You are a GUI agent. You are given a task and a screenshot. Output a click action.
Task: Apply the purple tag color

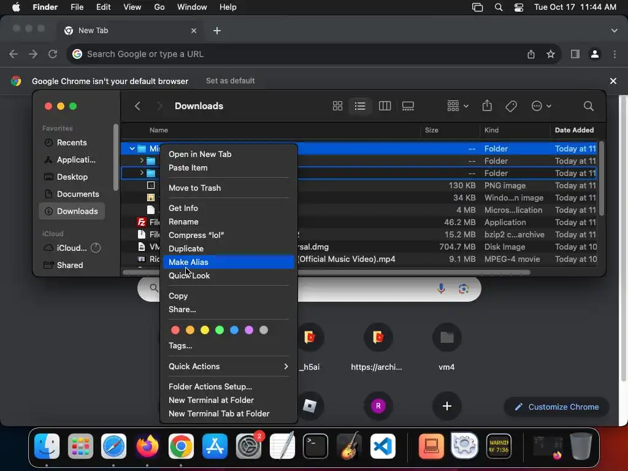point(249,330)
